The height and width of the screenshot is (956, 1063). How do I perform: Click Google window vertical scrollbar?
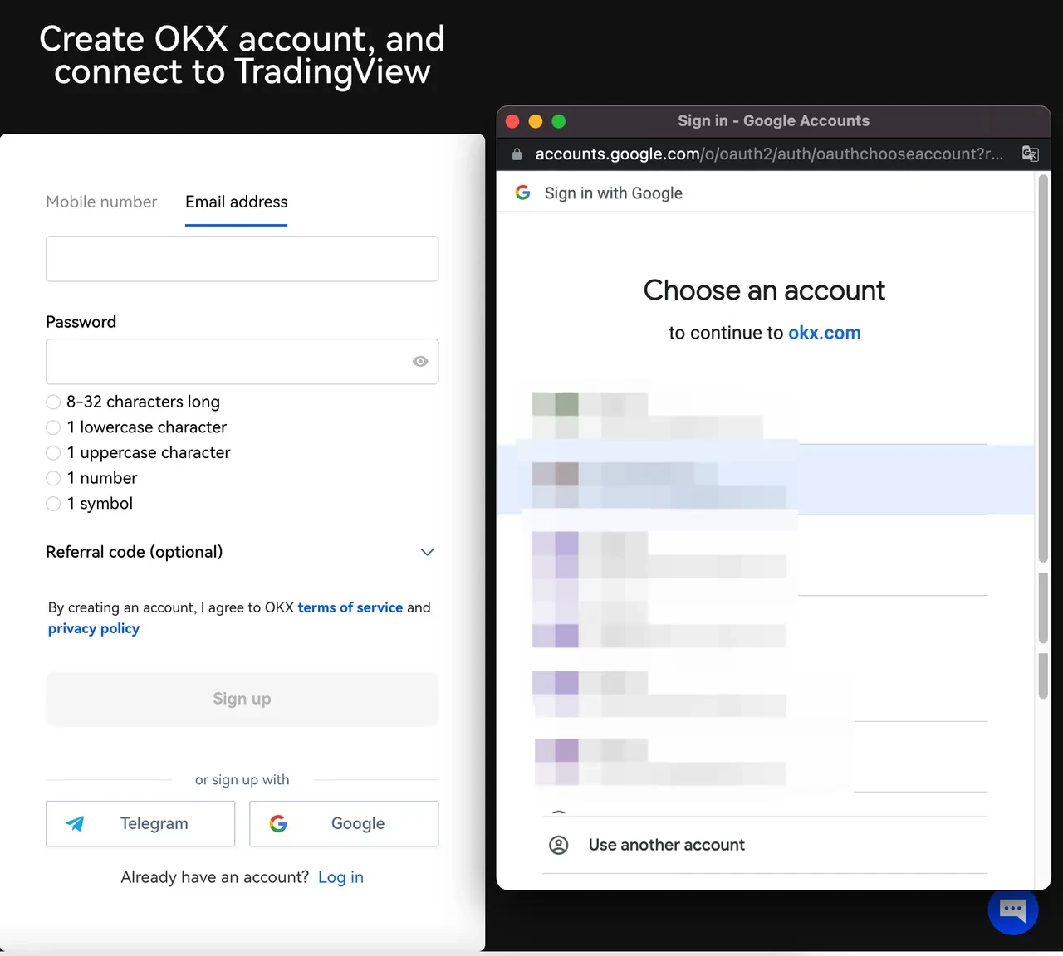point(1043,370)
